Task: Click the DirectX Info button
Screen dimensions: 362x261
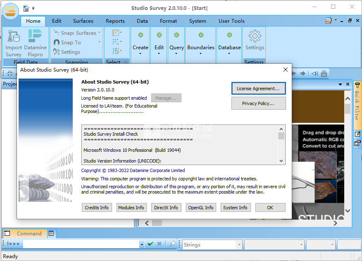Action: click(x=166, y=207)
